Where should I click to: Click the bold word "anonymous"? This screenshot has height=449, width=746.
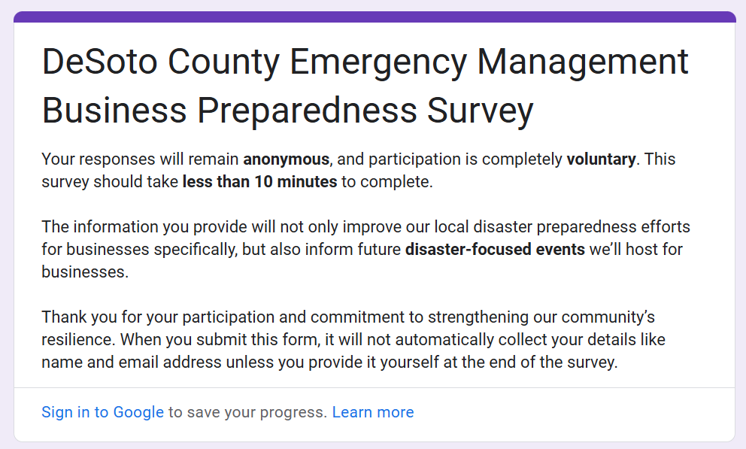pos(286,159)
